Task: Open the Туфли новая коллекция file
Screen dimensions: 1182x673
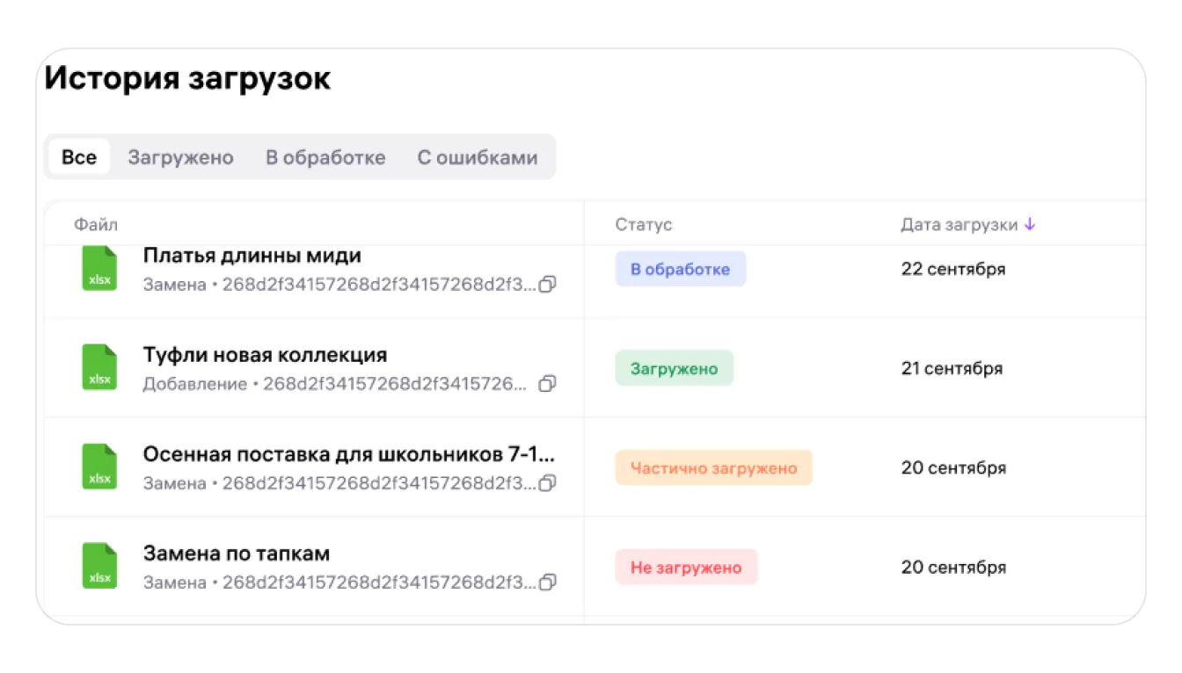Action: tap(265, 355)
